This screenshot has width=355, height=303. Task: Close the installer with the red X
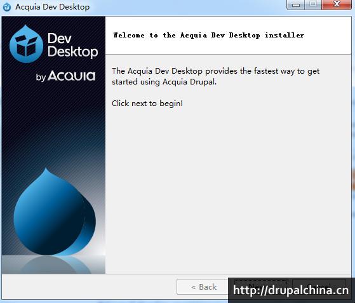tap(336, 4)
